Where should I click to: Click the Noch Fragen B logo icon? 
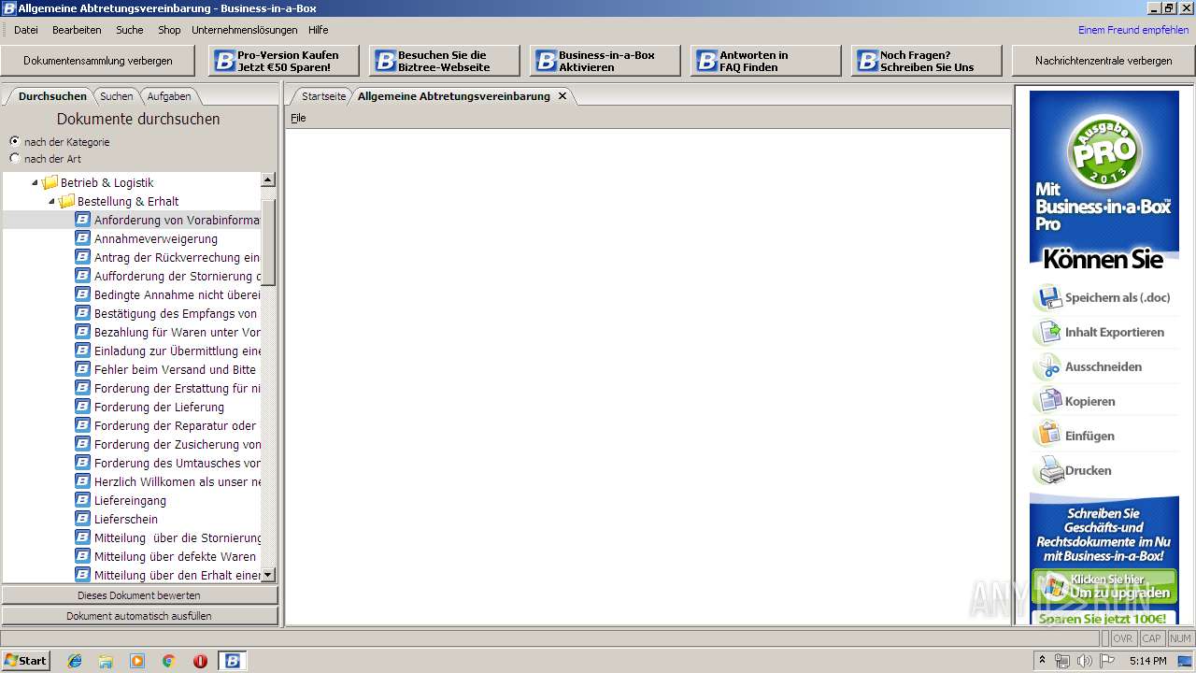[868, 61]
